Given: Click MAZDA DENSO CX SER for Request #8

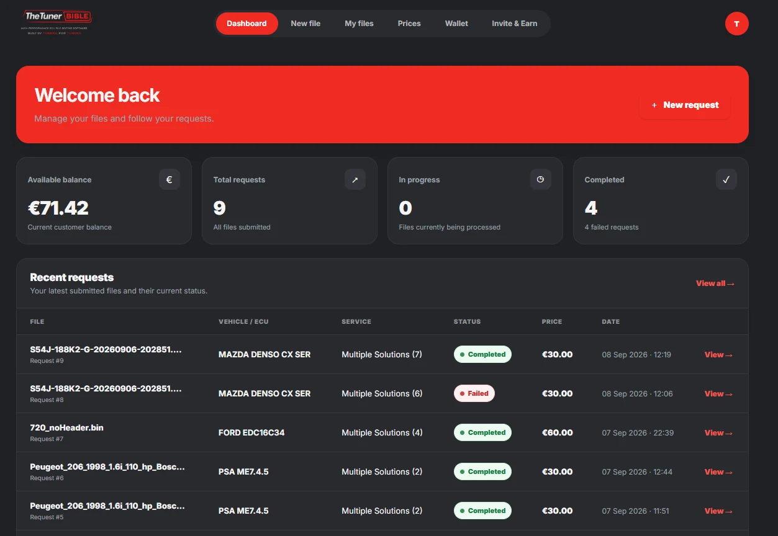Looking at the screenshot, I should pyautogui.click(x=265, y=394).
